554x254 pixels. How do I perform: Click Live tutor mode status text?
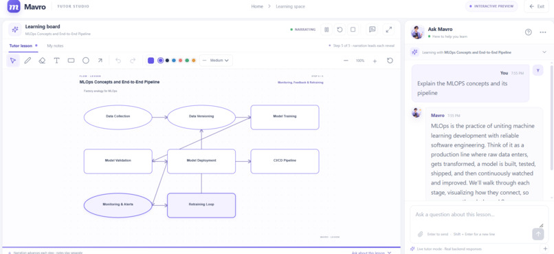(449, 249)
